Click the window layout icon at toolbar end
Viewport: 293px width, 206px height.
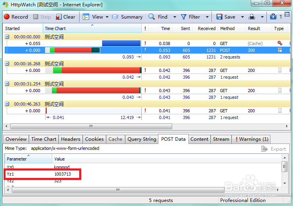(287, 14)
